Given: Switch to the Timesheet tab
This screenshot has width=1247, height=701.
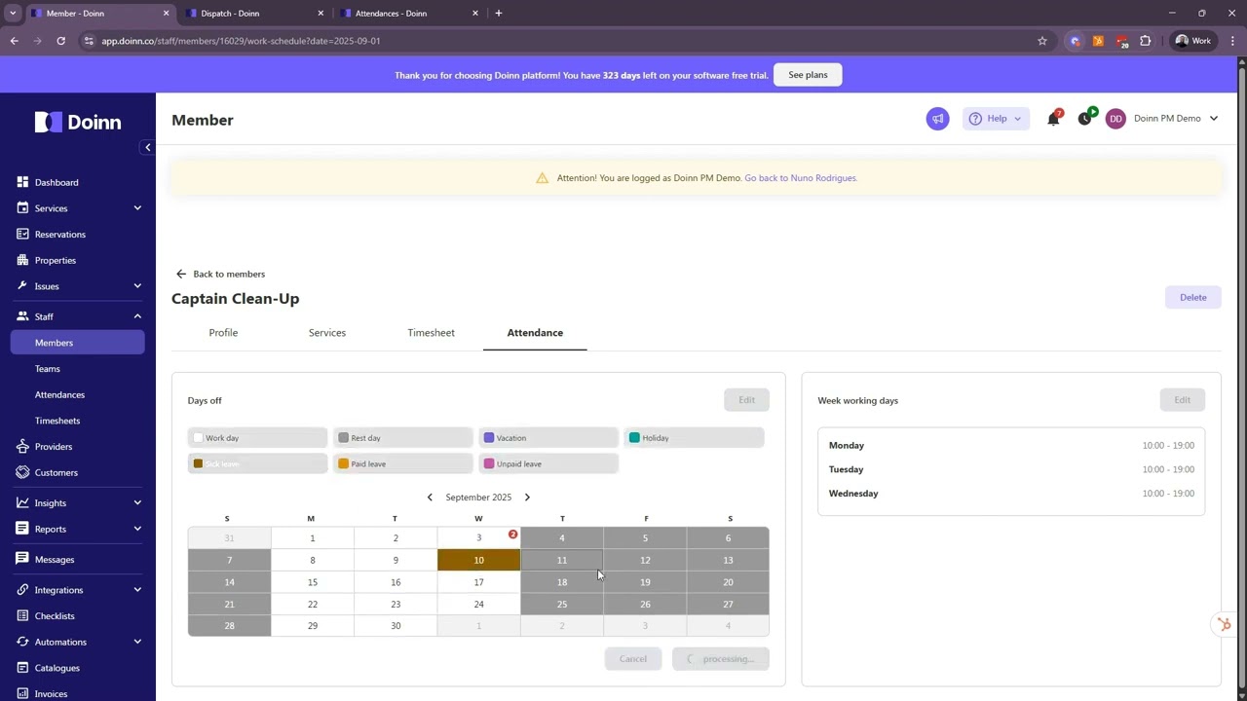Looking at the screenshot, I should point(431,333).
